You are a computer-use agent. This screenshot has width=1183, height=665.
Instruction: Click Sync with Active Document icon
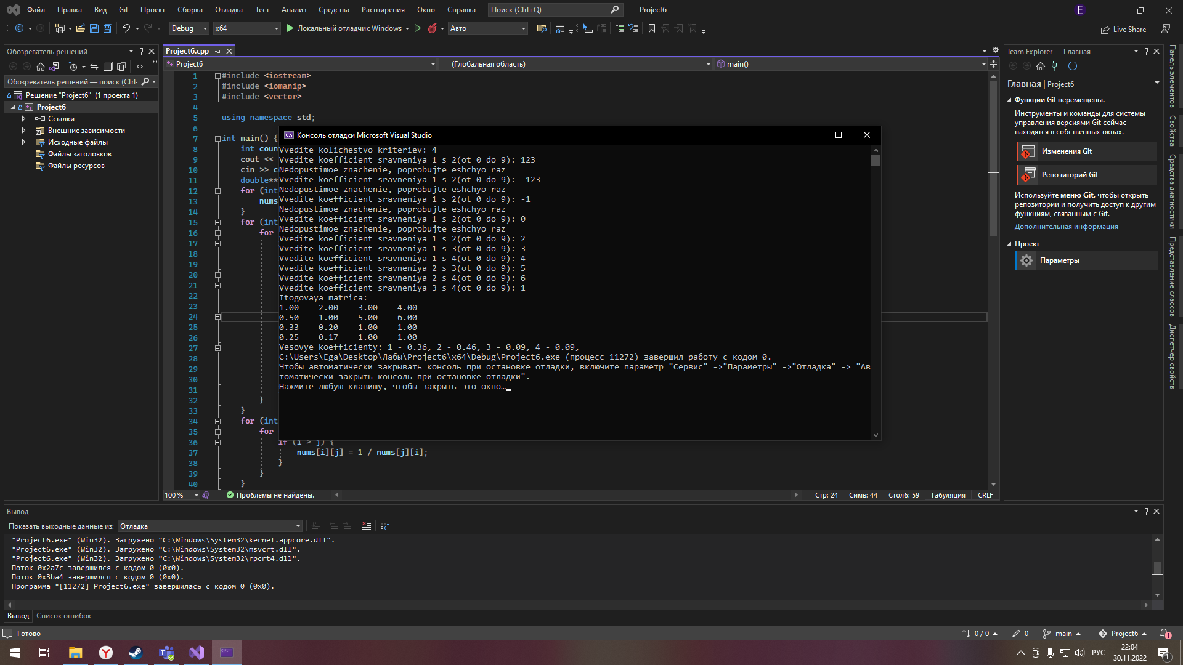[x=94, y=66]
